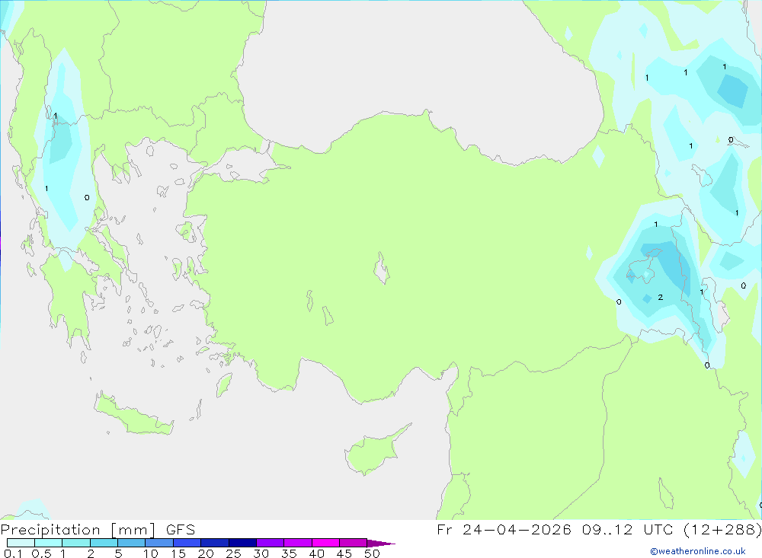Click the "Precipitation [mm]" title text
Viewport: 762px width, 558px height.
78,530
